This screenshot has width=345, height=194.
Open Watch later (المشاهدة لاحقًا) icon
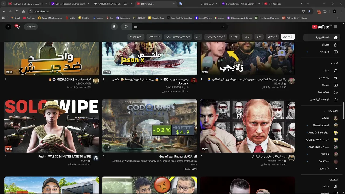(x=336, y=92)
